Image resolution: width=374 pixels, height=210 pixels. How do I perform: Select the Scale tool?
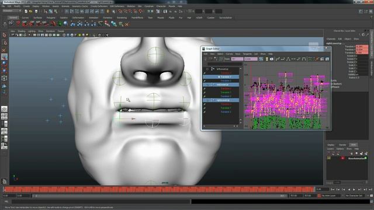click(4, 71)
